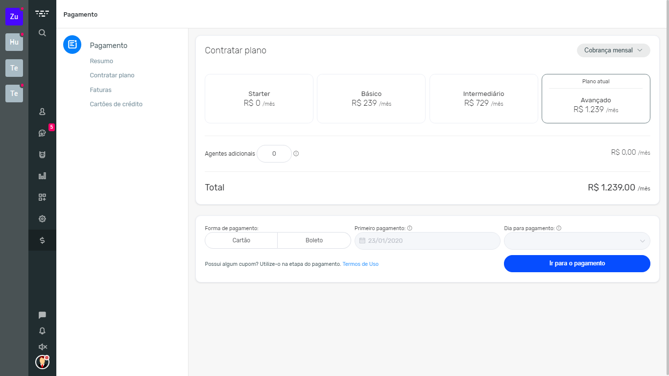
Task: Click the calendar icon in date field
Action: (x=362, y=241)
